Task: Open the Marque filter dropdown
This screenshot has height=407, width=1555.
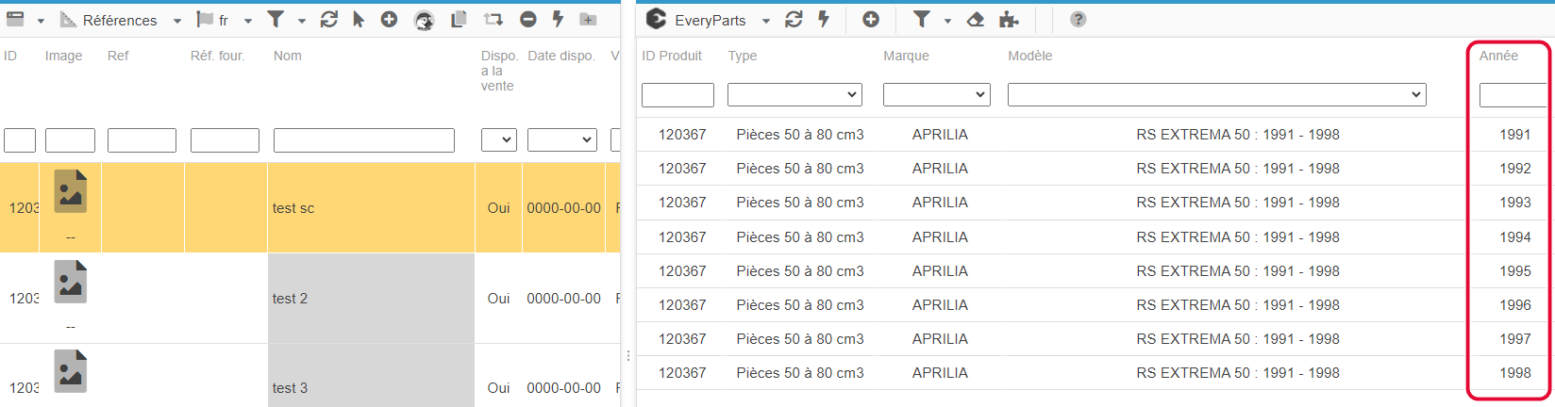Action: 936,94
